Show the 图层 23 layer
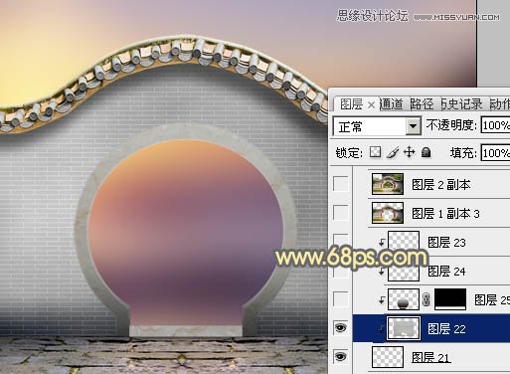This screenshot has width=510, height=374. pyautogui.click(x=341, y=242)
